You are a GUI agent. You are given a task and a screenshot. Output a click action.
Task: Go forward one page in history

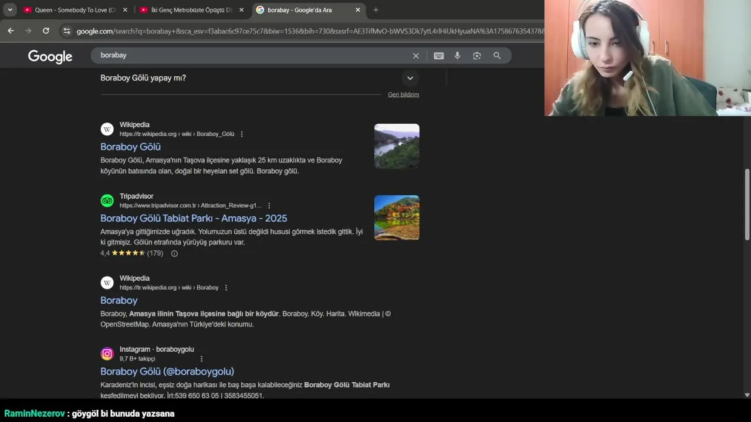(28, 30)
